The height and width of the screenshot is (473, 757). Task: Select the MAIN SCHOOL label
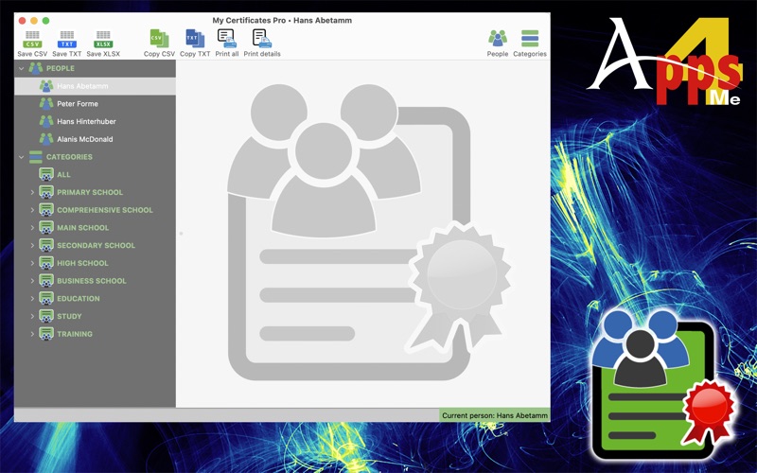(x=83, y=228)
